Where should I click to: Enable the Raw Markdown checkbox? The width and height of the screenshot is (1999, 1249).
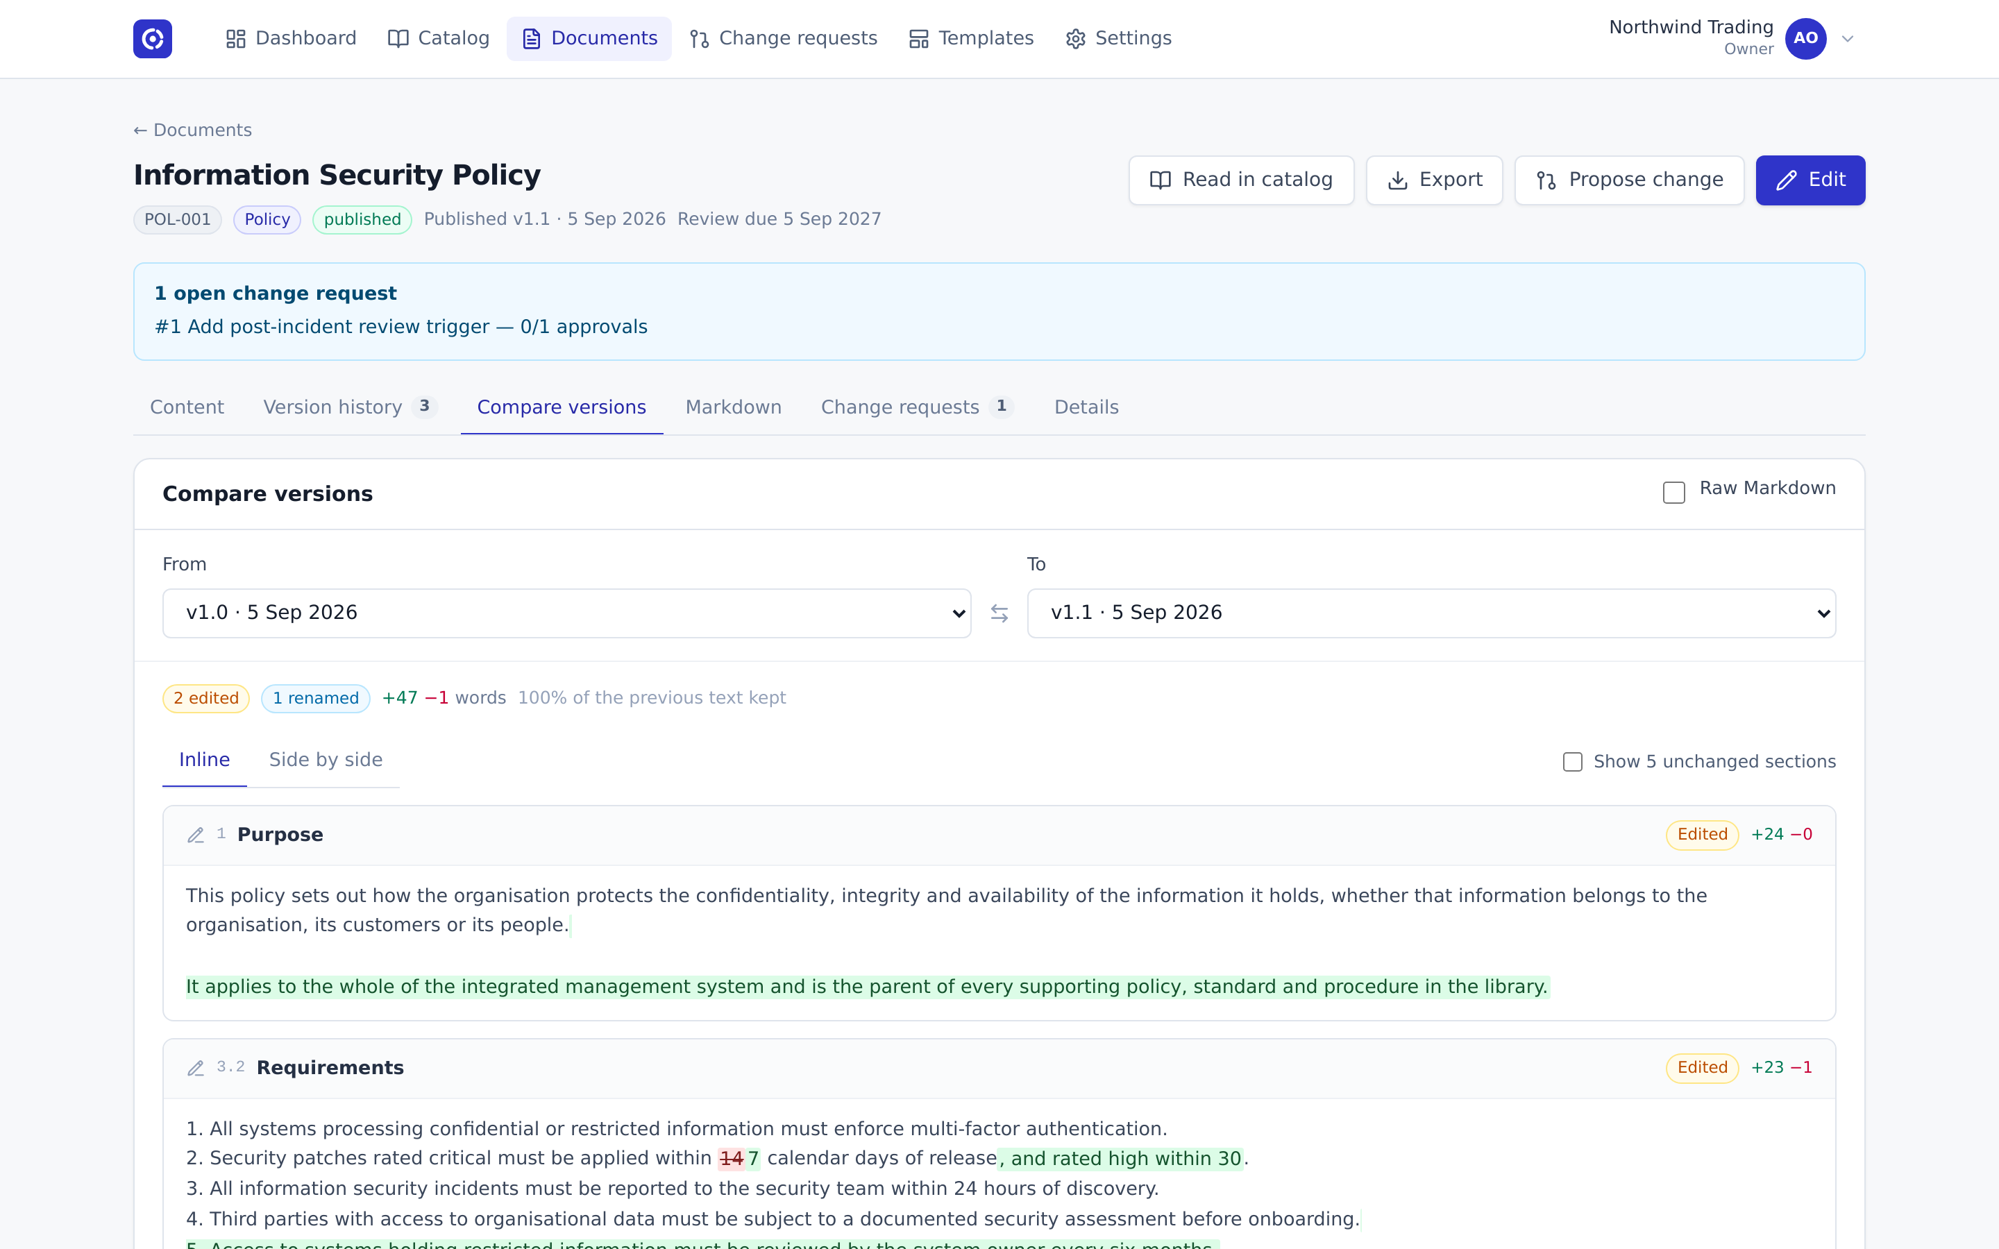click(1673, 493)
